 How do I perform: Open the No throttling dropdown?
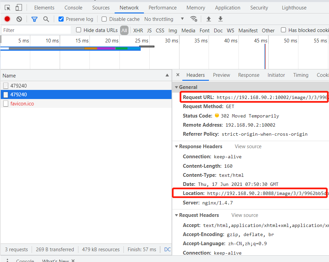pos(164,19)
